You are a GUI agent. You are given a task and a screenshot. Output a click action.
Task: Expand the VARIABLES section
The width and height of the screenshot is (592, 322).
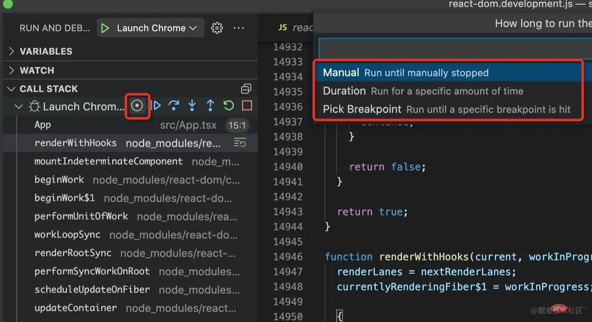(x=46, y=51)
